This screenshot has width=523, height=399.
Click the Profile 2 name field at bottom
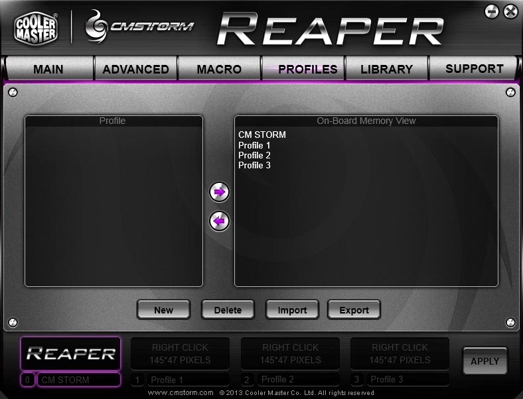click(x=298, y=379)
